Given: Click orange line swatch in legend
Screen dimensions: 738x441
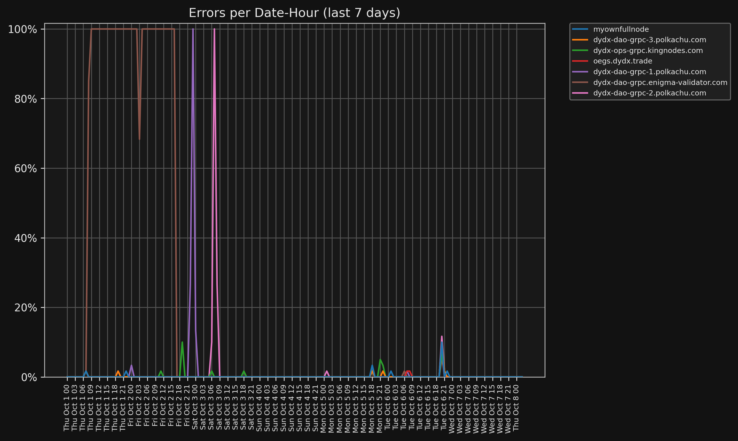Looking at the screenshot, I should pos(580,40).
